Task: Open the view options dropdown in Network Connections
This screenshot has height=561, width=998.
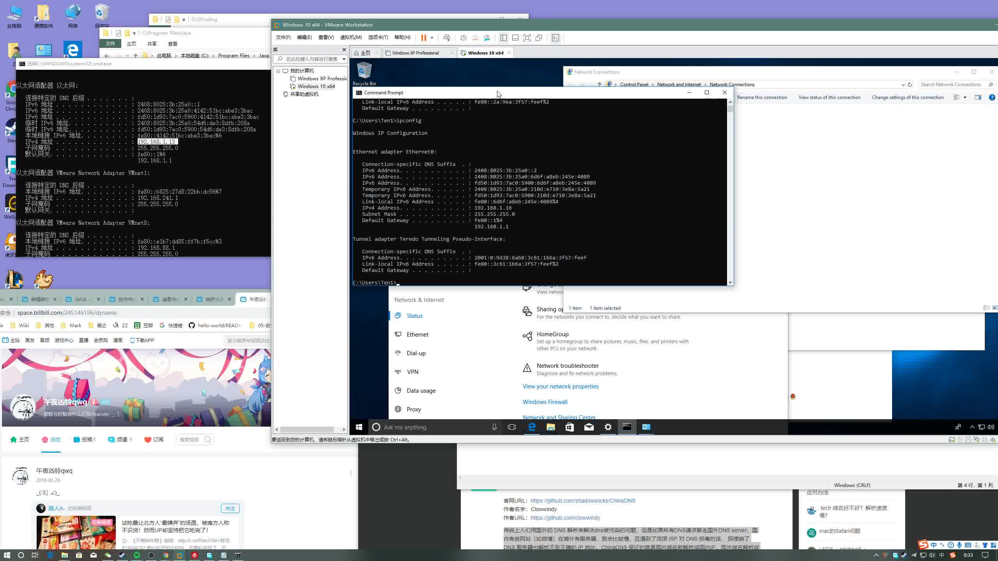Action: 965,97
